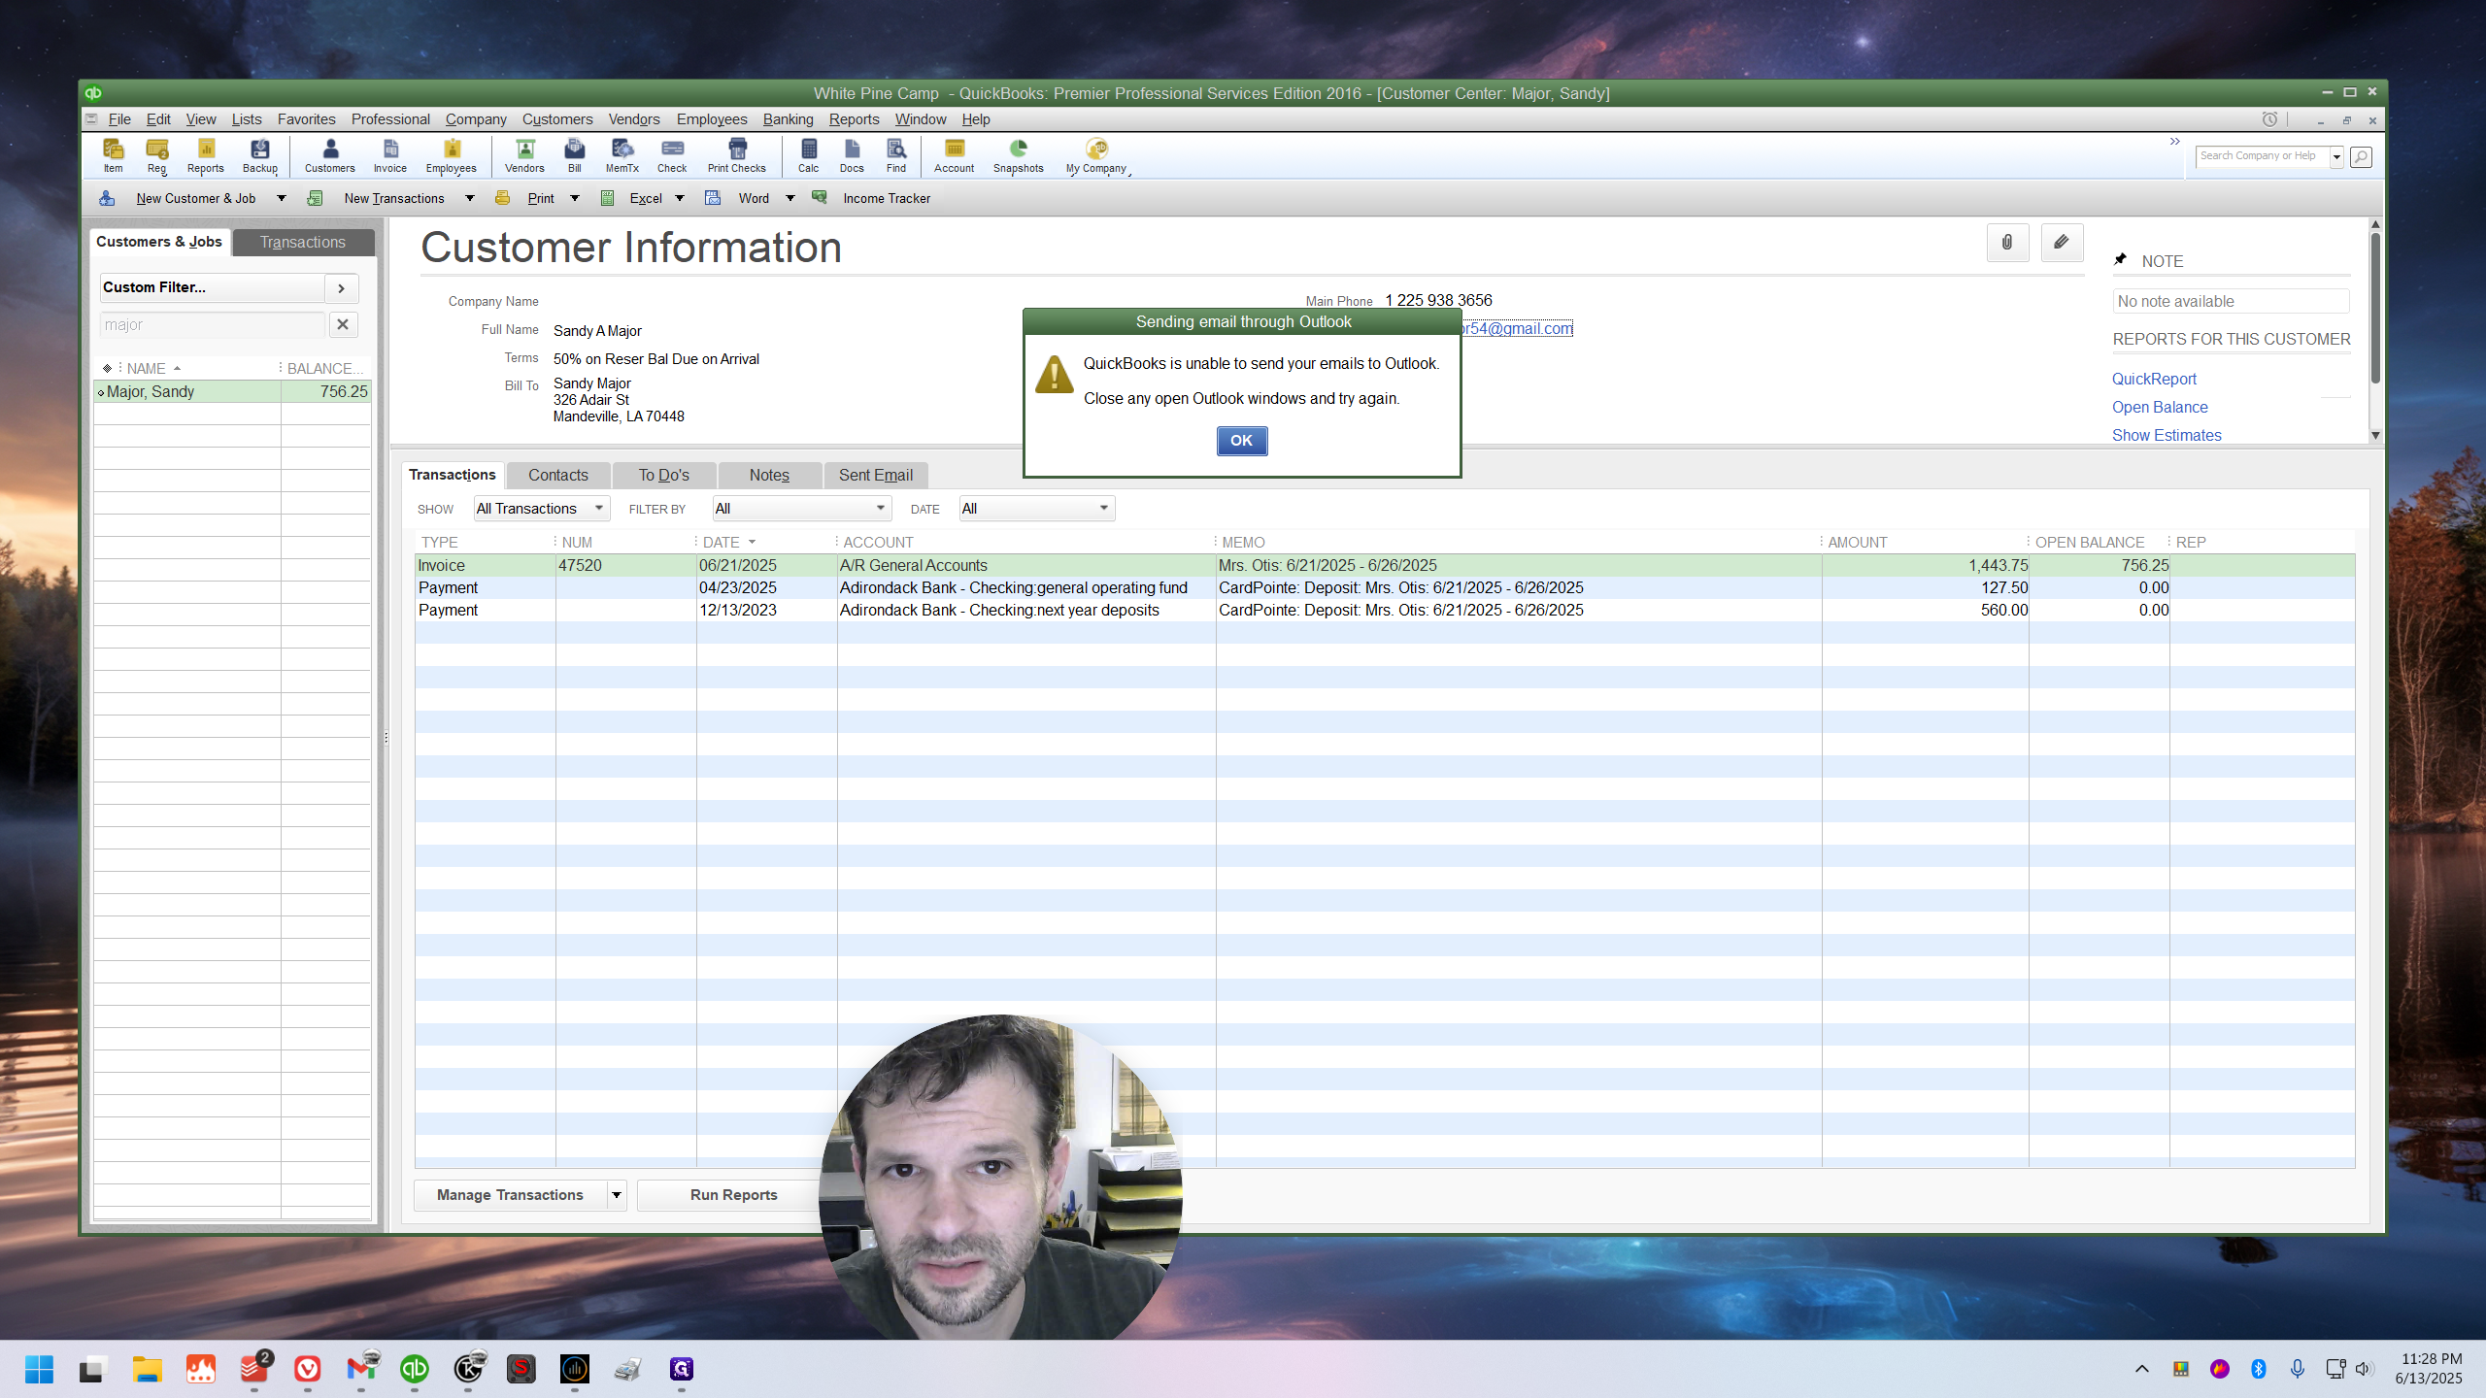
Task: Open the Item toolbar icon
Action: 114,155
